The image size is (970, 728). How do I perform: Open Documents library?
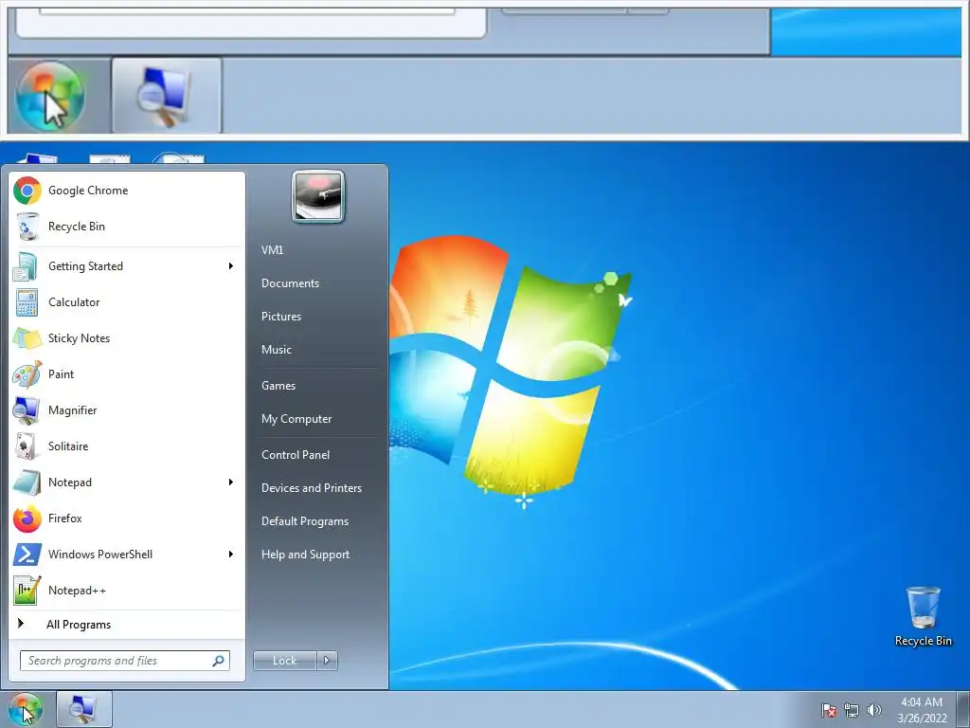(290, 283)
